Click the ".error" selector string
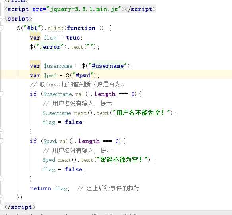This screenshot has width=232, height=215. coord(50,47)
